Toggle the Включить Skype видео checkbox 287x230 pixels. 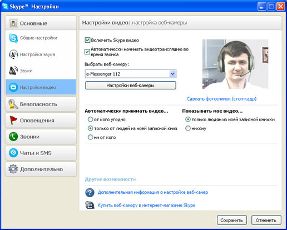pos(87,40)
